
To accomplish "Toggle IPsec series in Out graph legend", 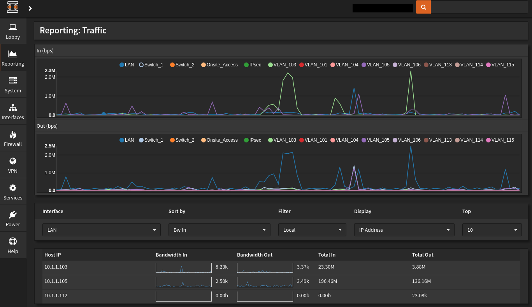I will tap(253, 140).
